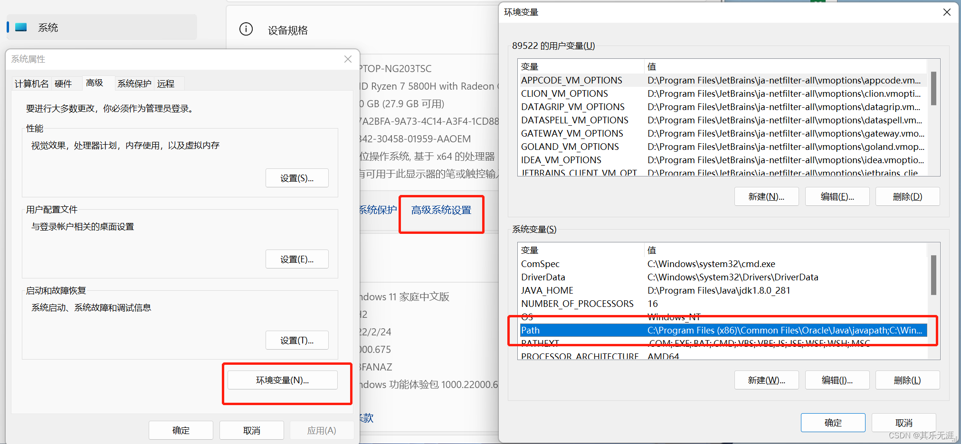Select the DriverData system variable
The image size is (961, 444).
point(723,277)
